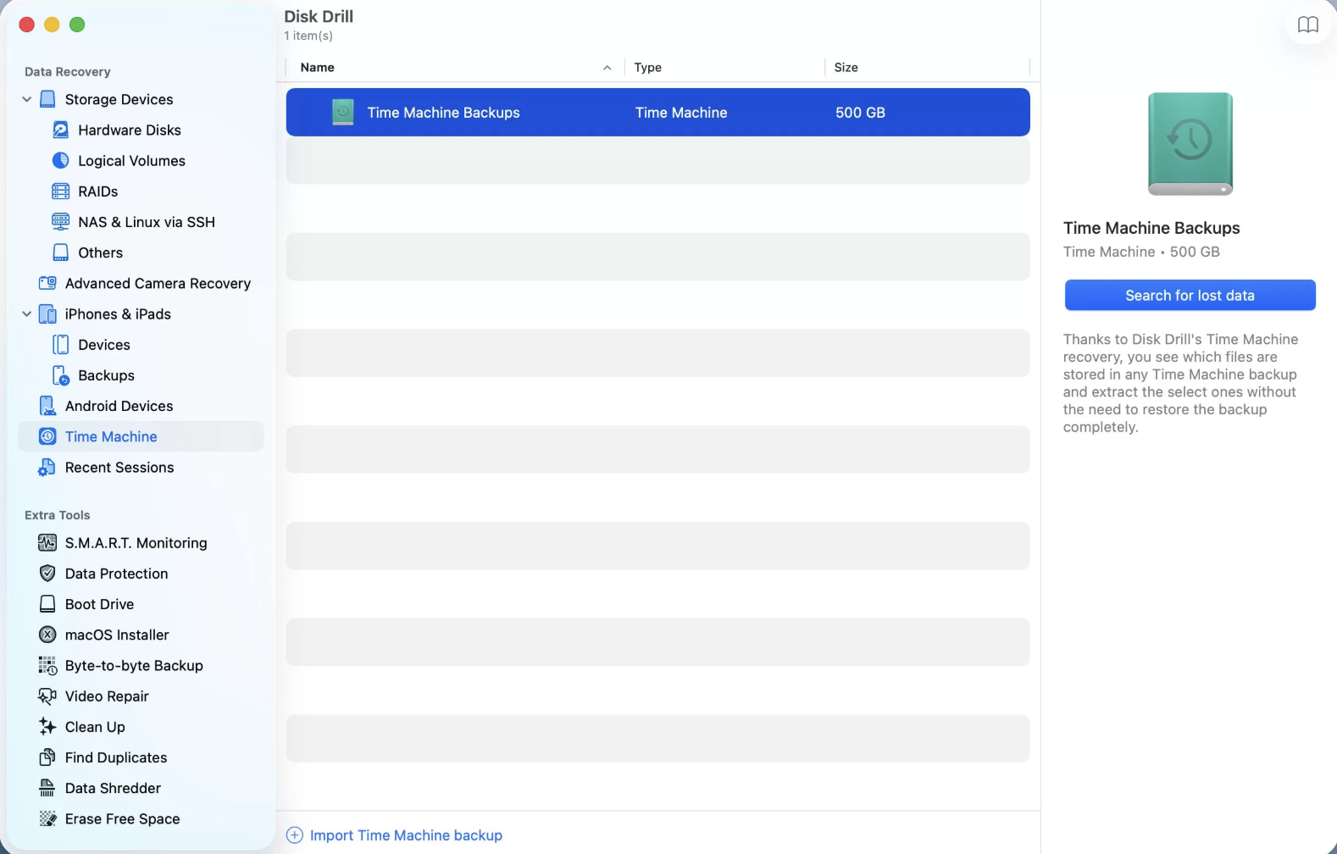This screenshot has height=854, width=1337.
Task: Collapse the iPhones & iPads section
Action: pos(26,314)
